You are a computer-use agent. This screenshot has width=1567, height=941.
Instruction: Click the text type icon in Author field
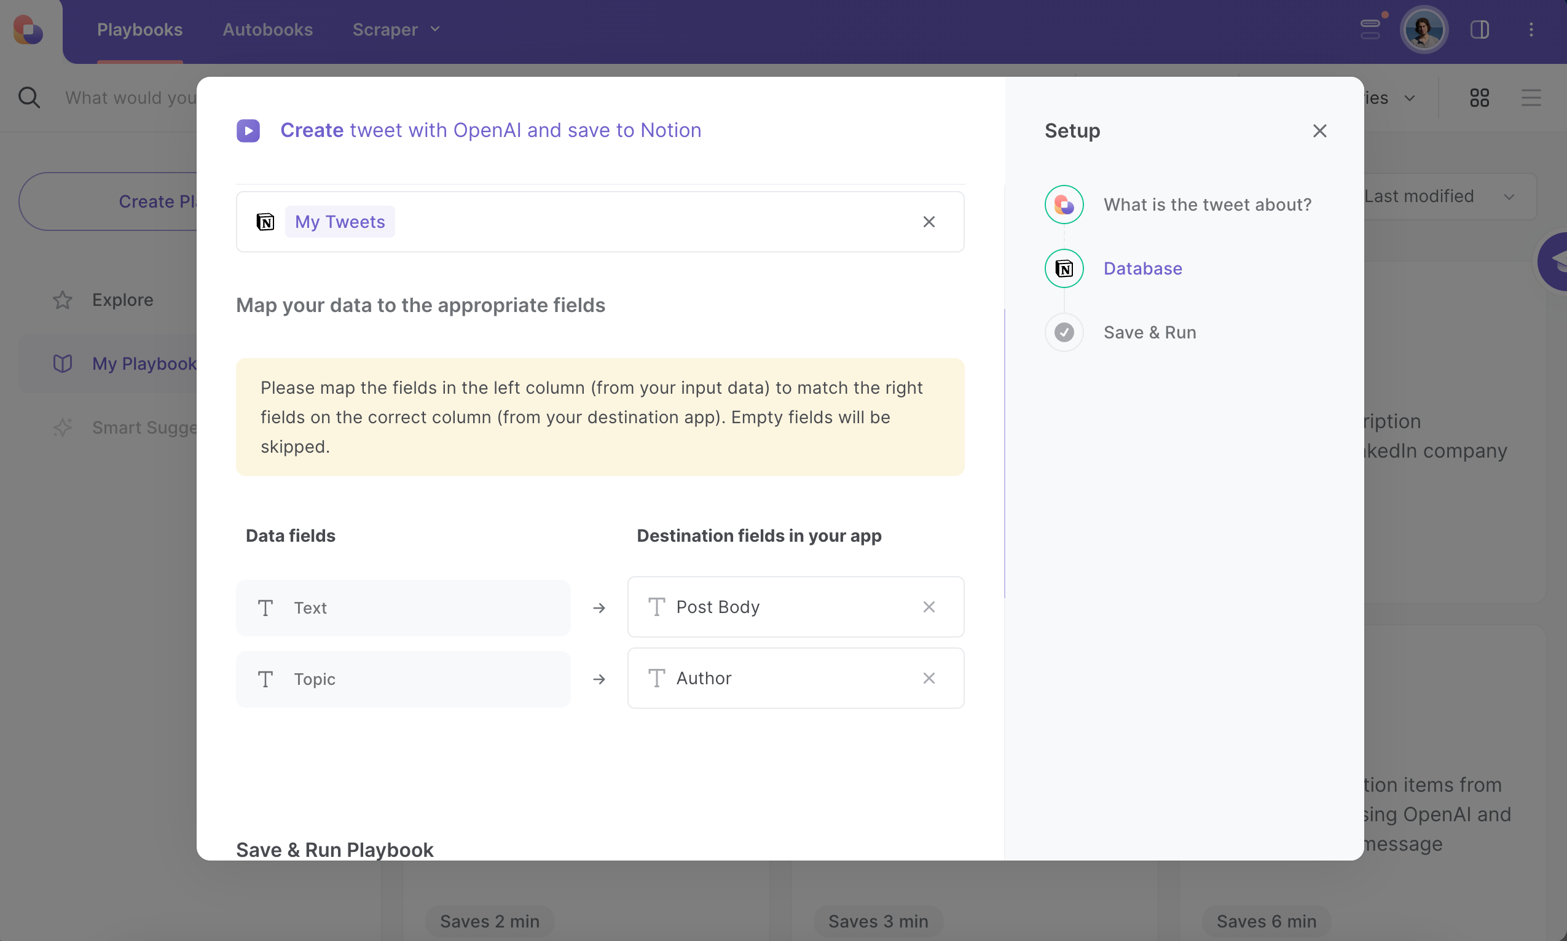pos(657,678)
